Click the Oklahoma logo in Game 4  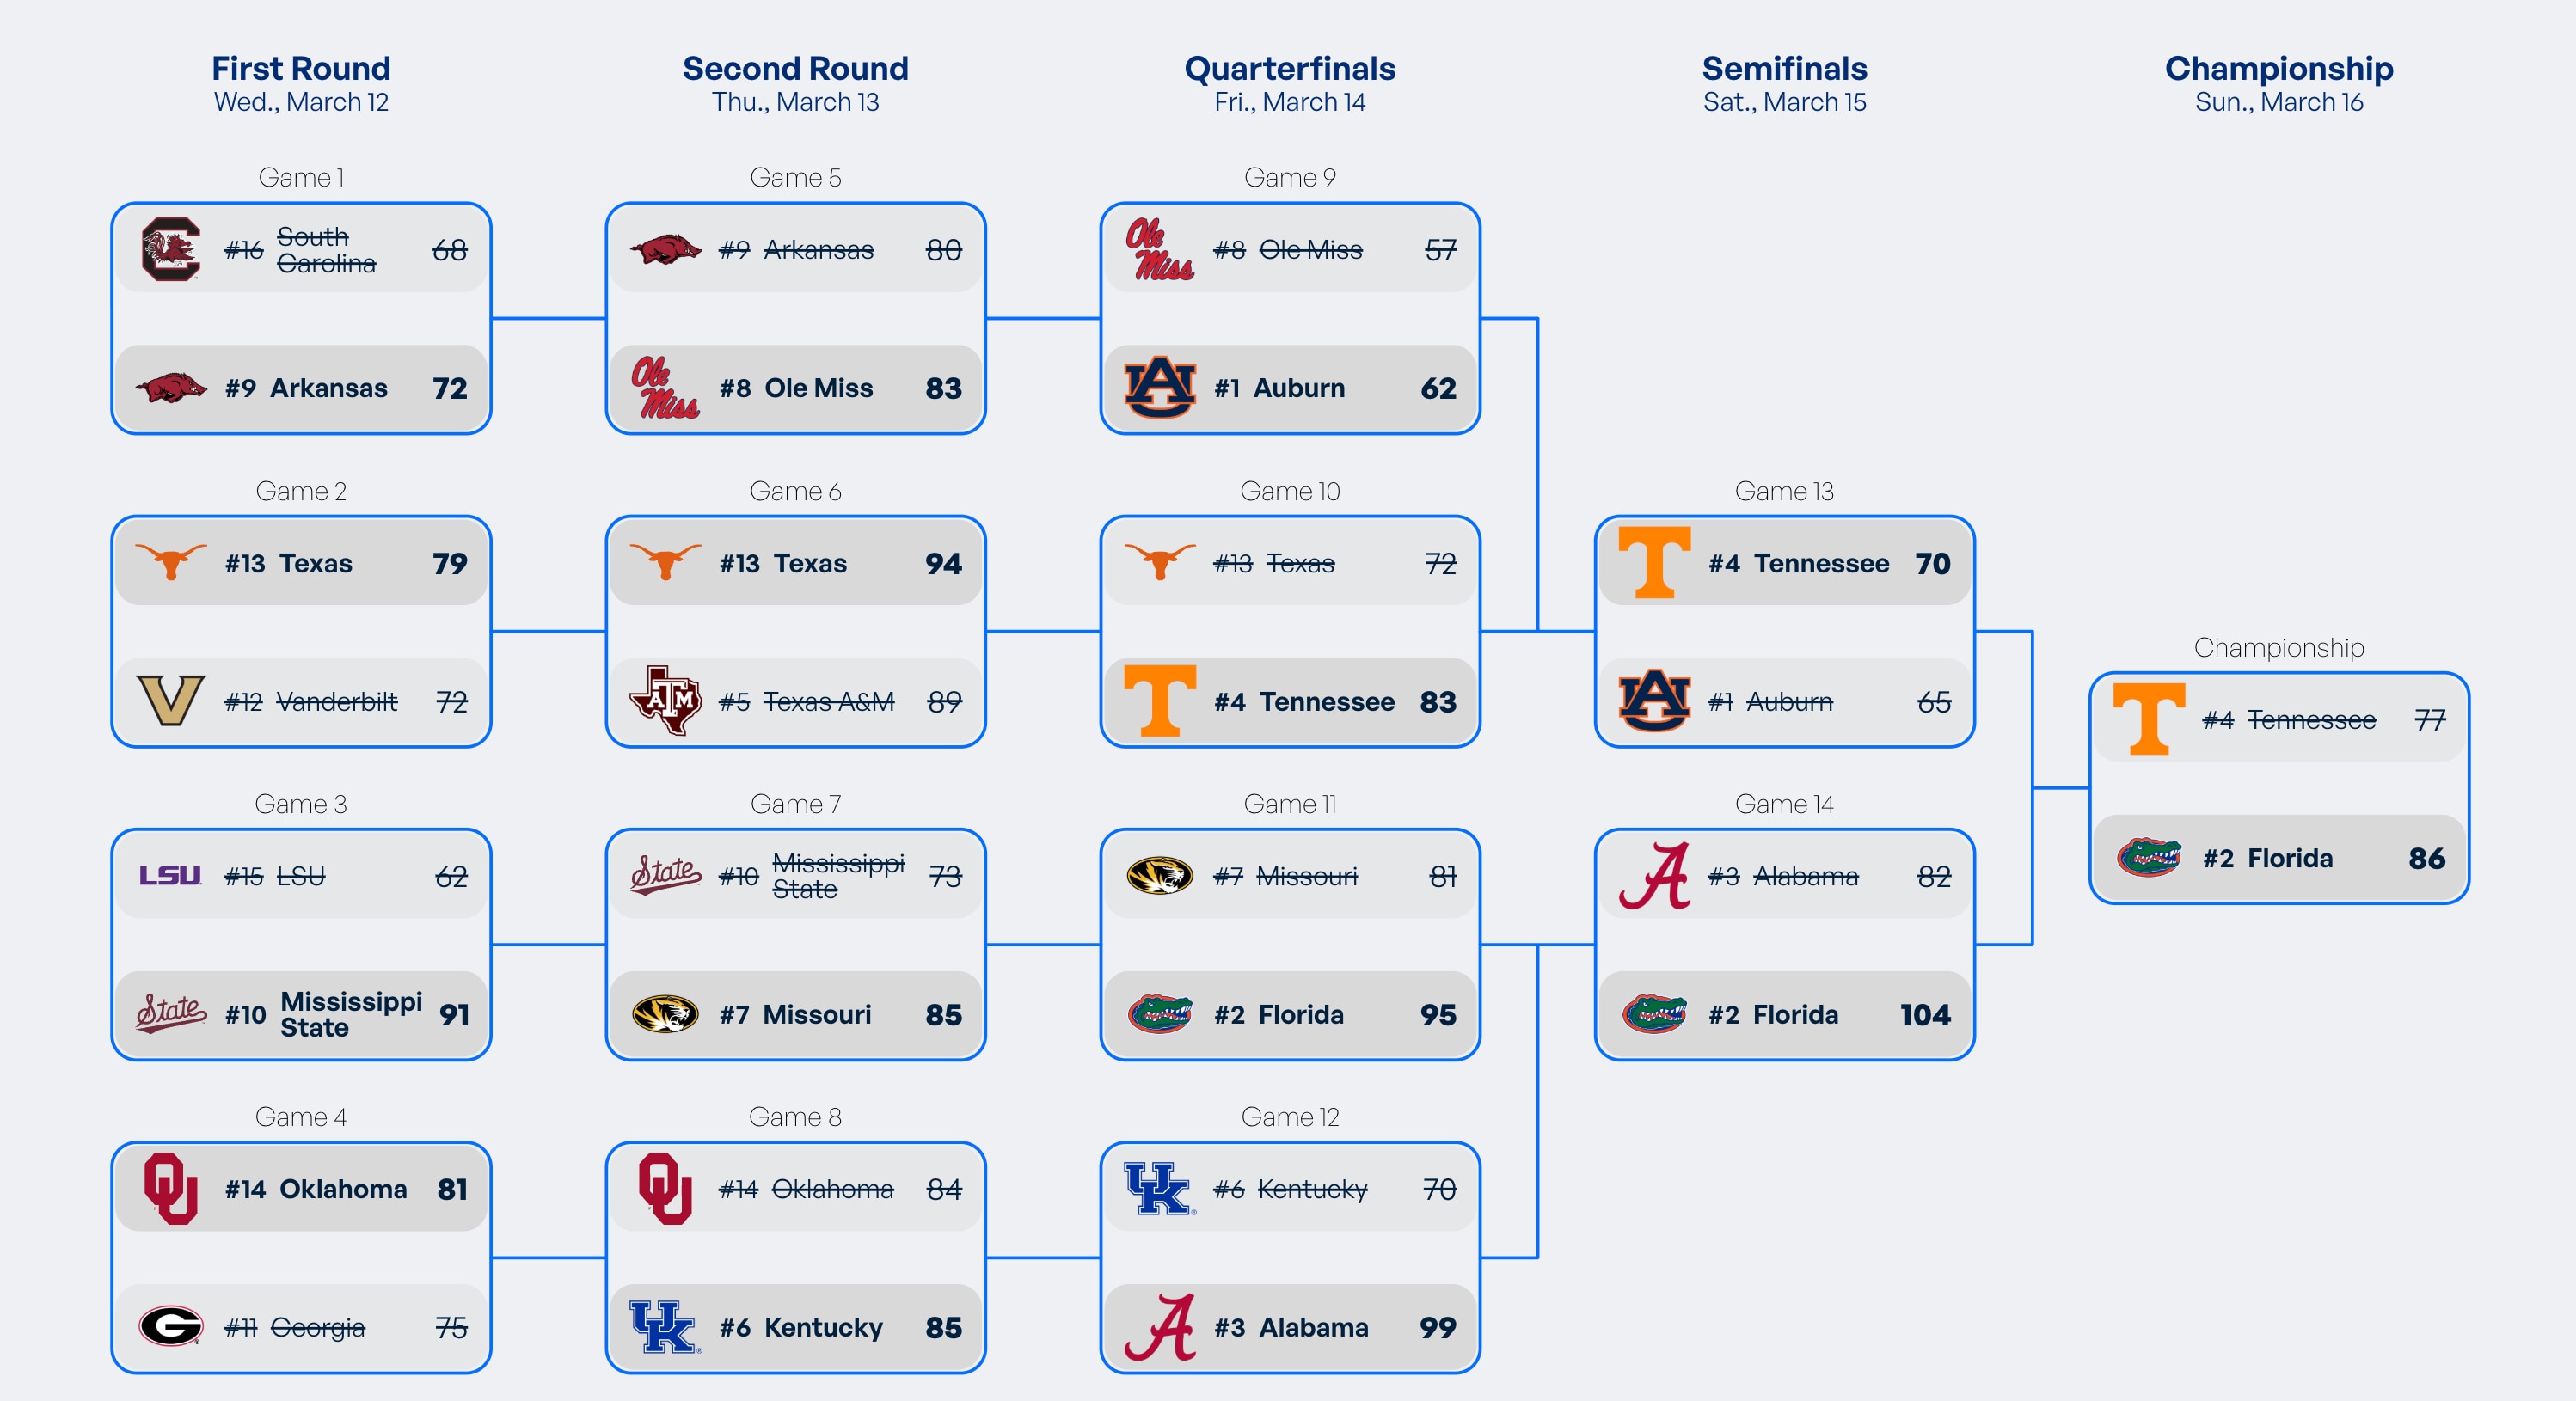170,1188
